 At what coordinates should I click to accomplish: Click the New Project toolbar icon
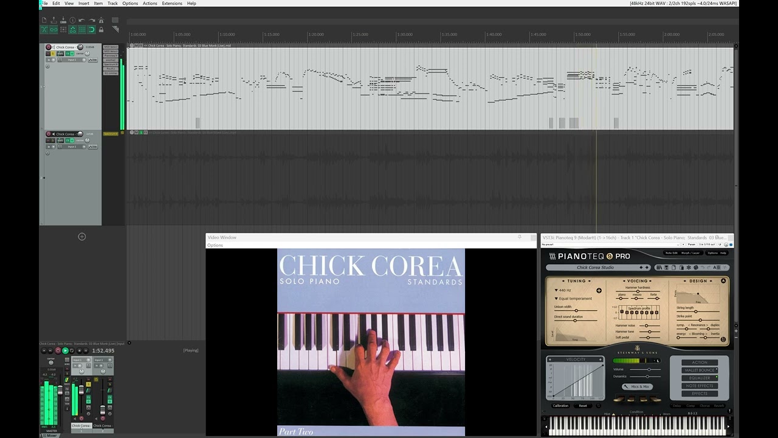point(44,20)
